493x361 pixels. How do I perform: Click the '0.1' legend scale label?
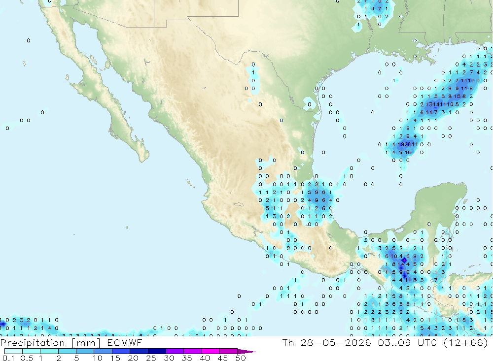[8, 358]
